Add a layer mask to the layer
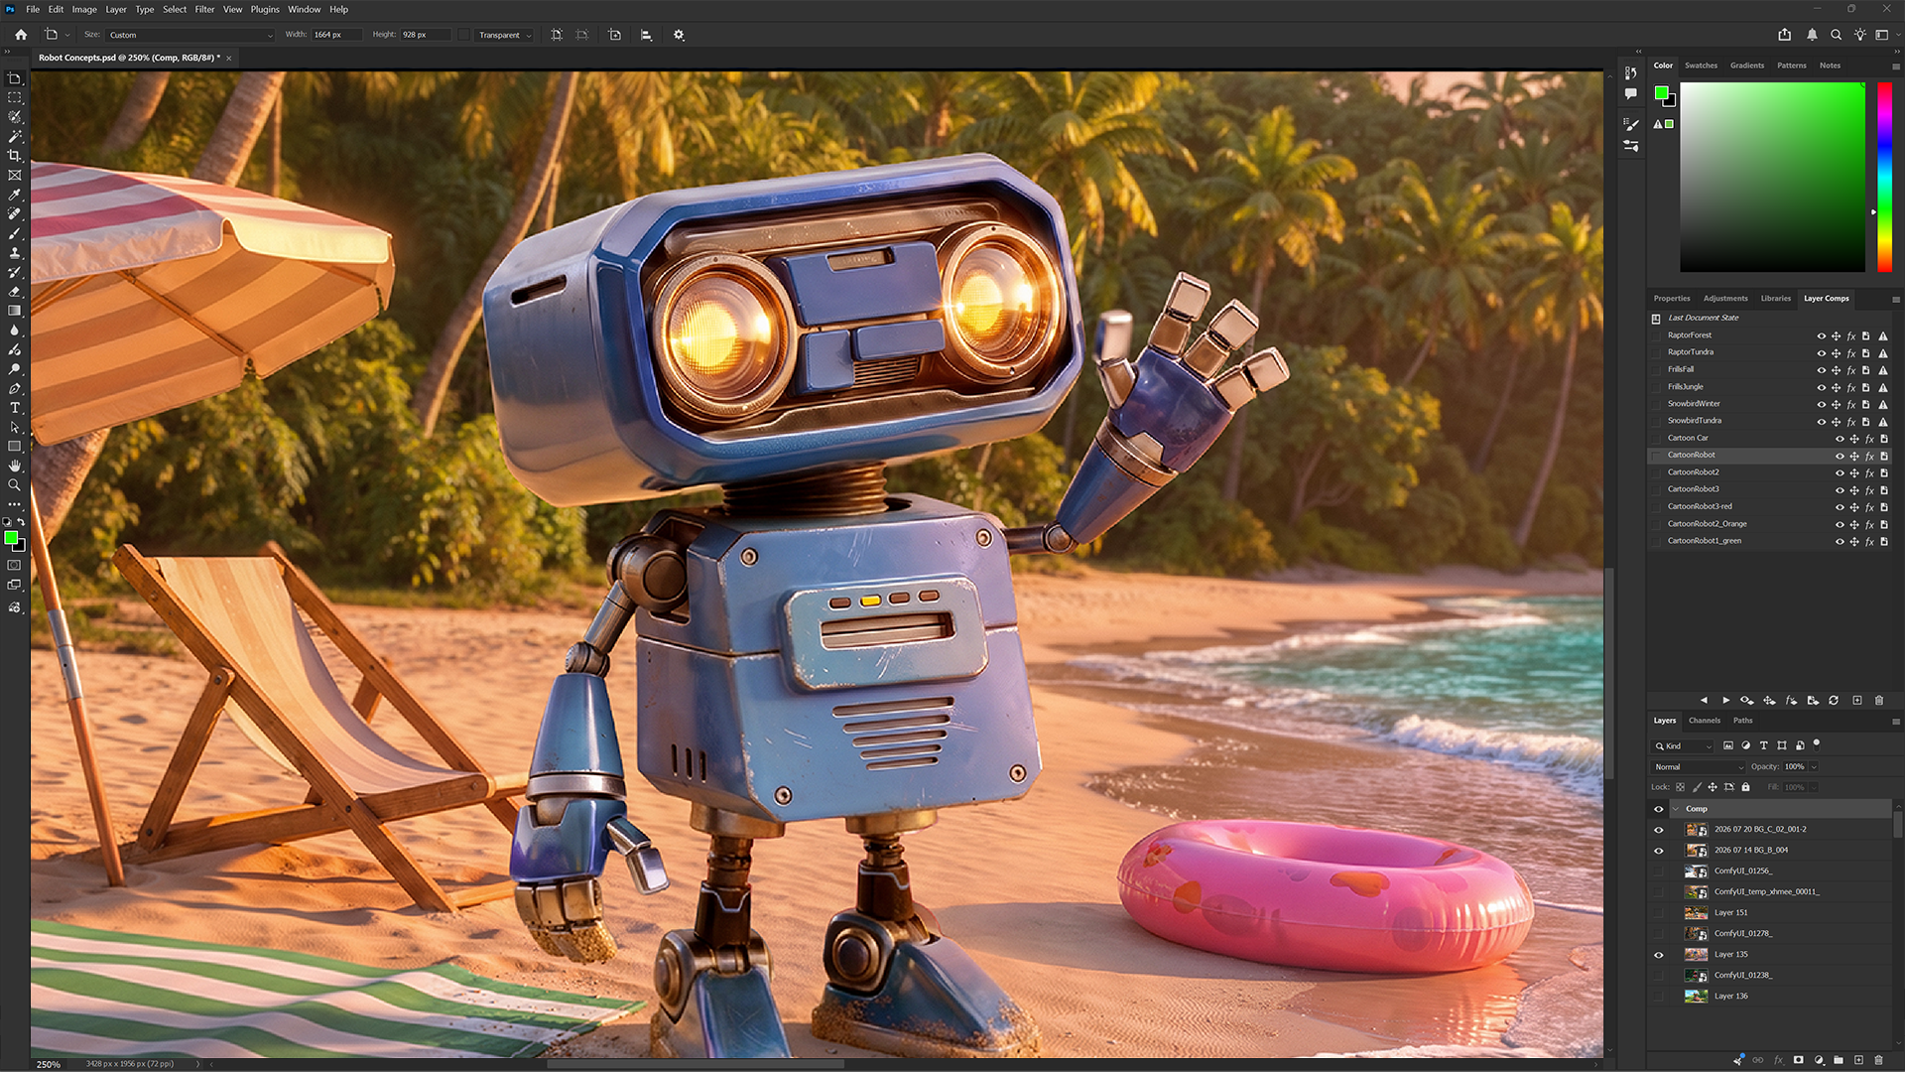1905x1072 pixels. [1798, 1060]
